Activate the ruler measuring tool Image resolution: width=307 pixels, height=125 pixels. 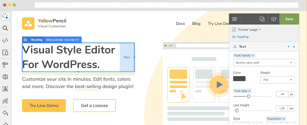tap(5, 64)
